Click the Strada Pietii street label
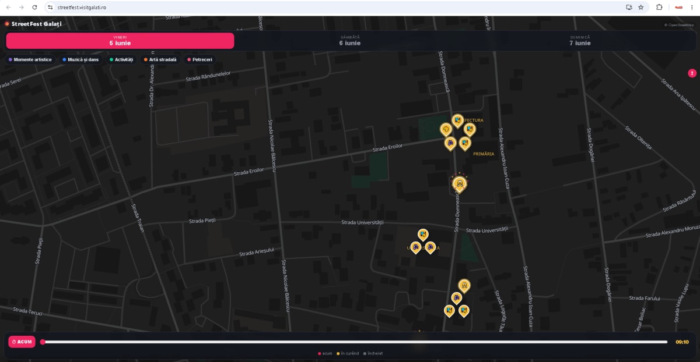The height and width of the screenshot is (362, 700). pyautogui.click(x=202, y=221)
